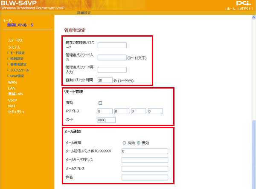Open the LAN menu
The image size is (256, 189).
[x=12, y=88]
